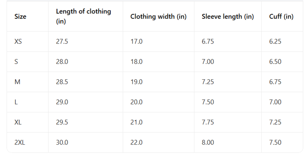Click the 7.25 sleeve length for M

tap(208, 82)
